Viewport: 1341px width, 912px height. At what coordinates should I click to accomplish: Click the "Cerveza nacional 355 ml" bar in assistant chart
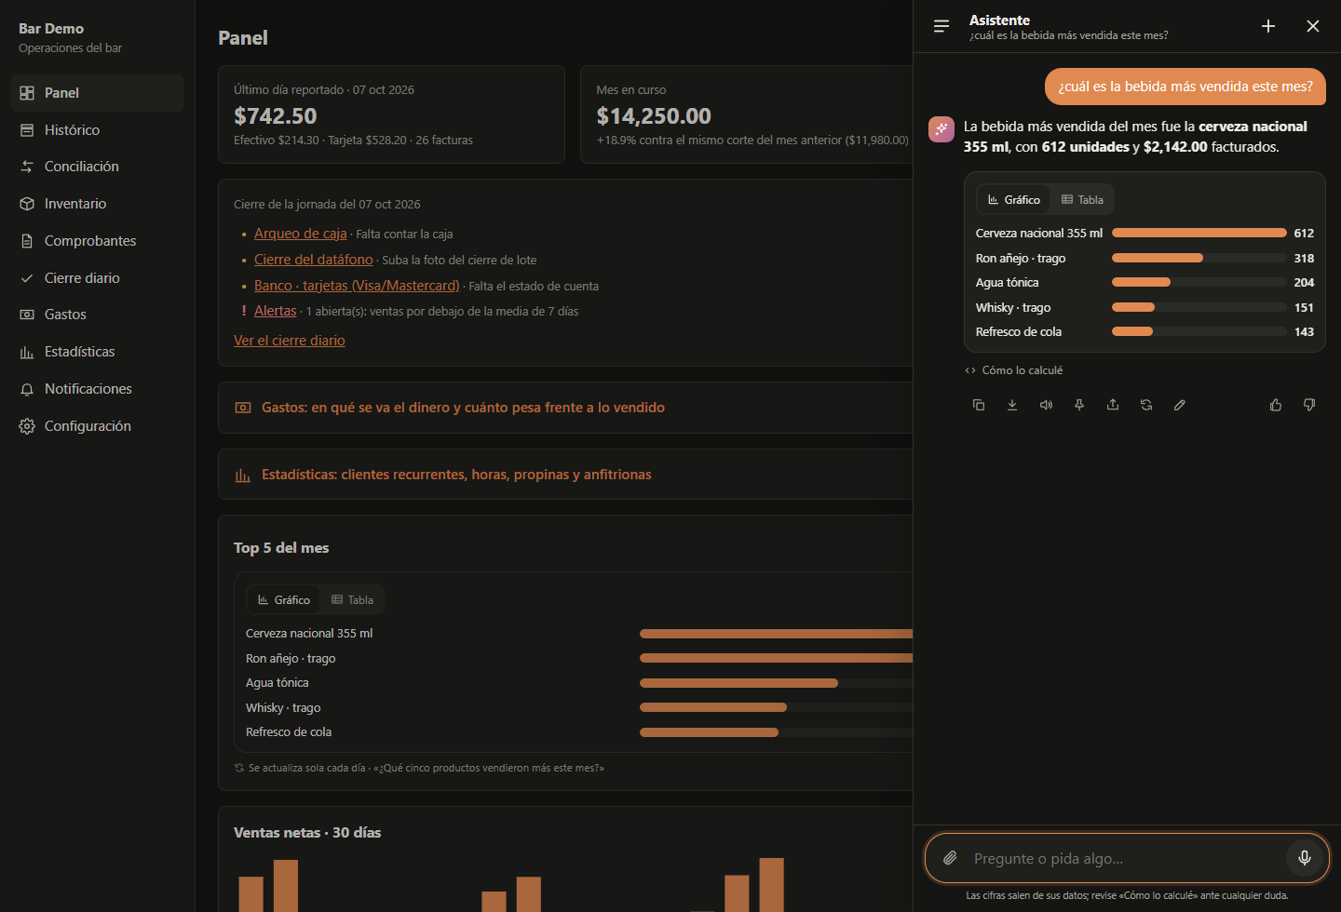[x=1199, y=234]
